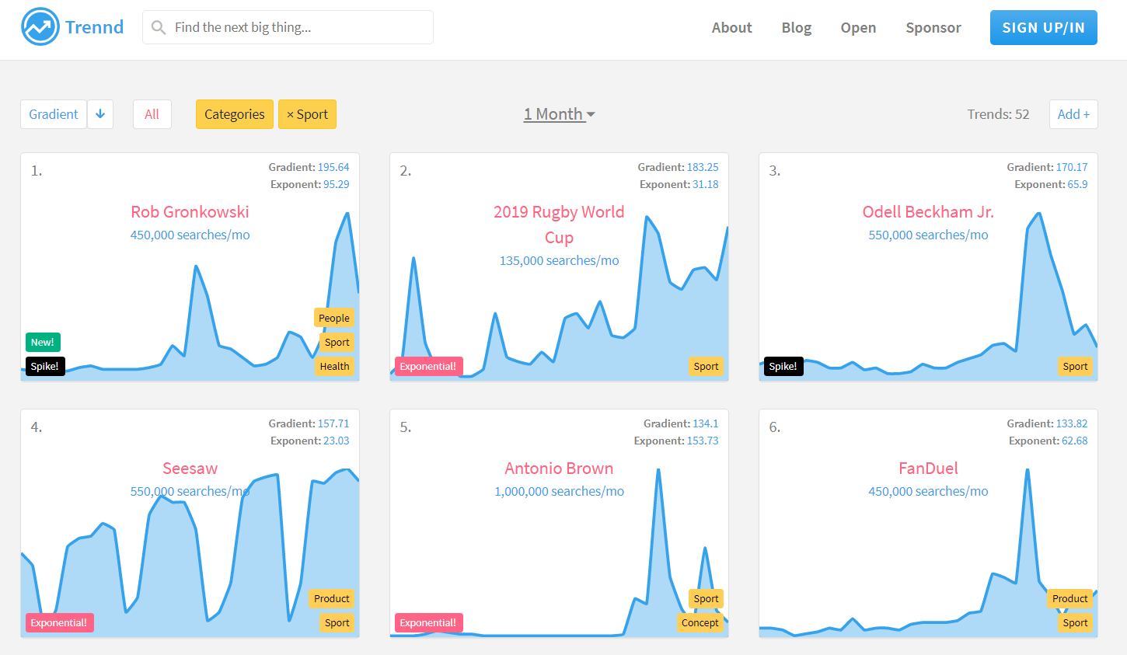Open the Gradient sort selector
This screenshot has width=1127, height=655.
point(54,114)
